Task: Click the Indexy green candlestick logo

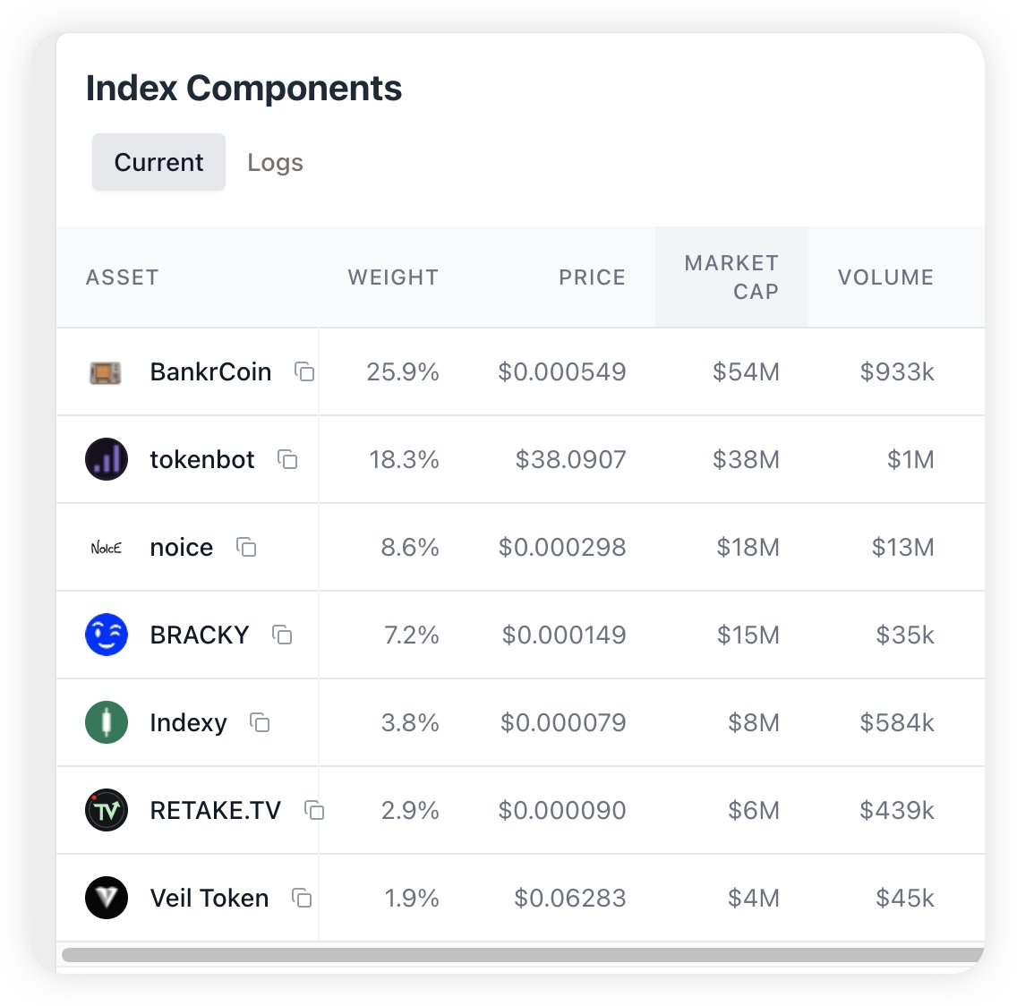Action: point(106,723)
